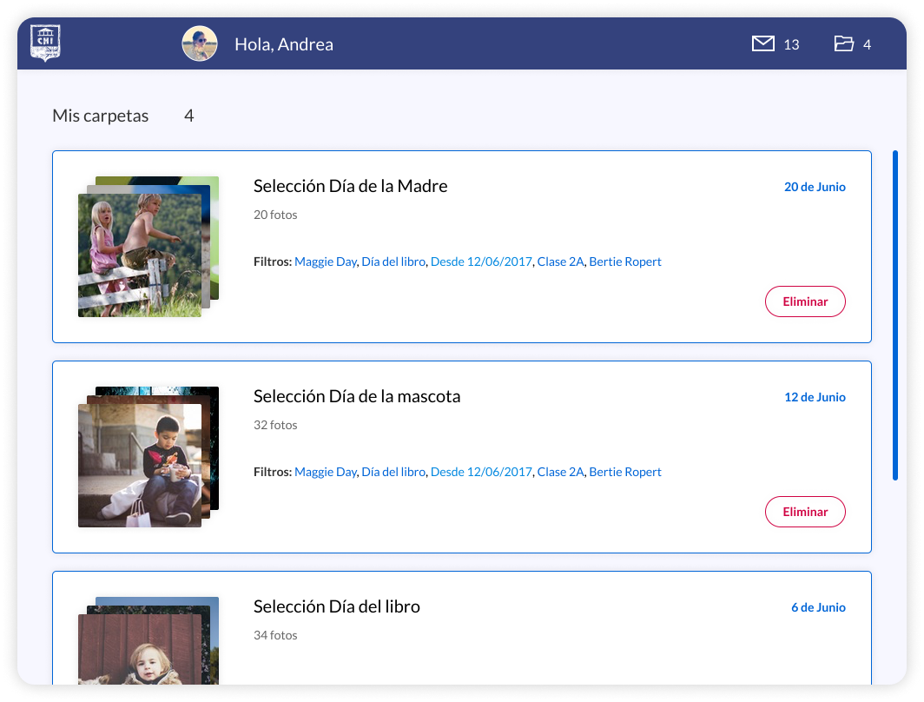The image size is (924, 702).
Task: Select 'Maggie Day' filter in Madre folder
Action: pos(326,262)
